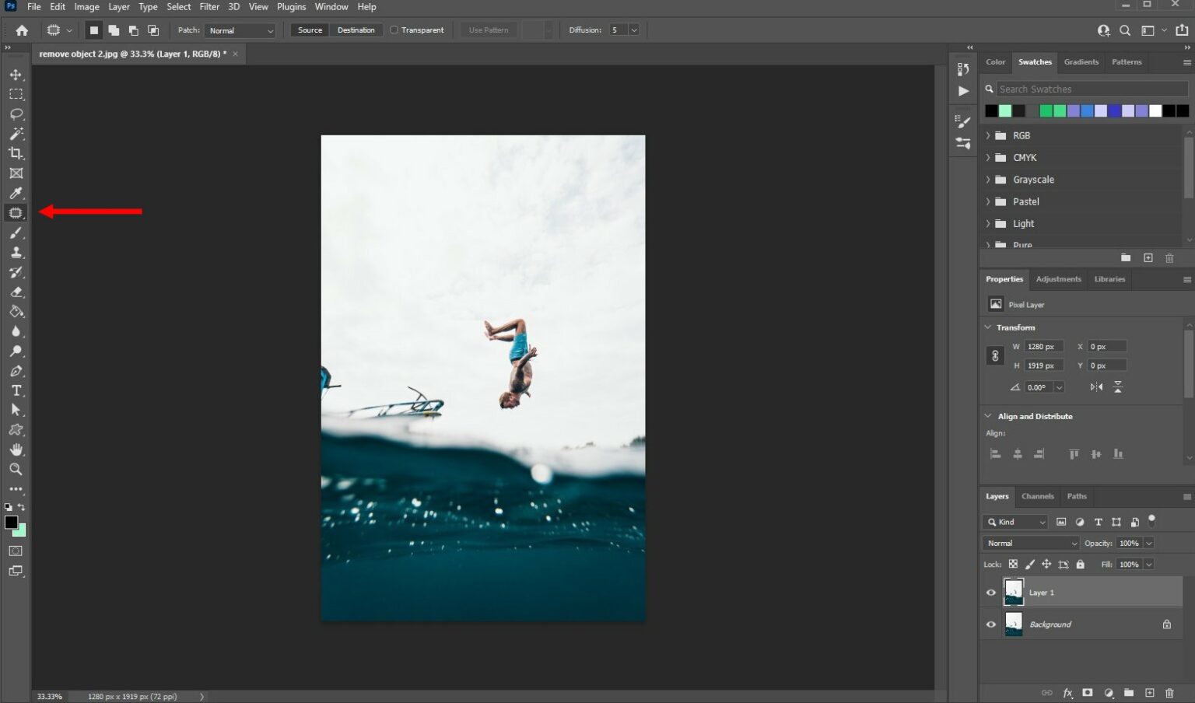Hide the Background layer
Viewport: 1195px width, 703px height.
coord(990,624)
